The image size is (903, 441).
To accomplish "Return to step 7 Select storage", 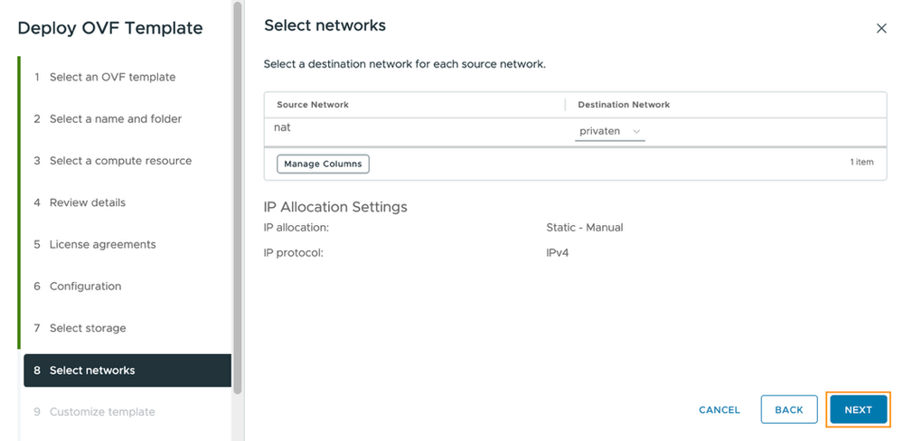I will [88, 328].
